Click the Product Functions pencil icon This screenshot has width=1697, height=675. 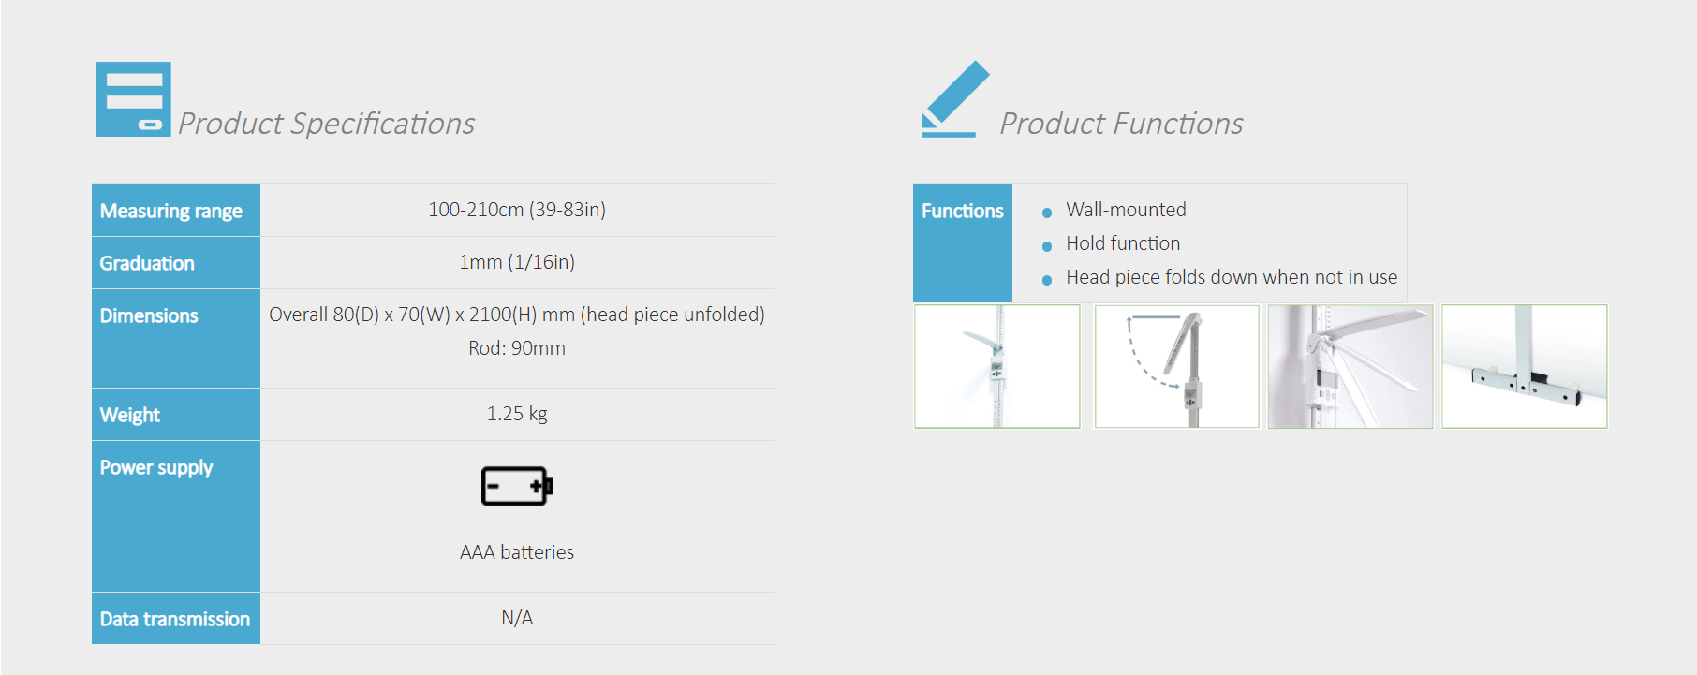(x=954, y=99)
